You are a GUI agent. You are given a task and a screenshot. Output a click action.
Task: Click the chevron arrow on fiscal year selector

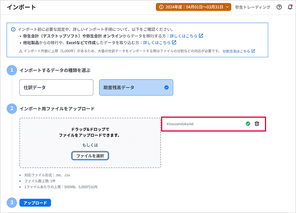228,7
